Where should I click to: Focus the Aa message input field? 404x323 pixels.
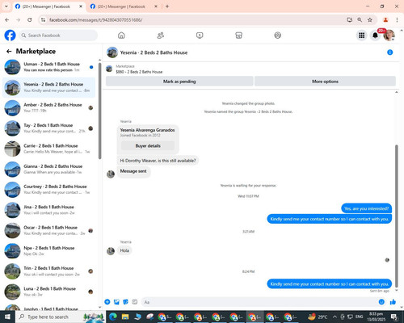[x=260, y=302]
